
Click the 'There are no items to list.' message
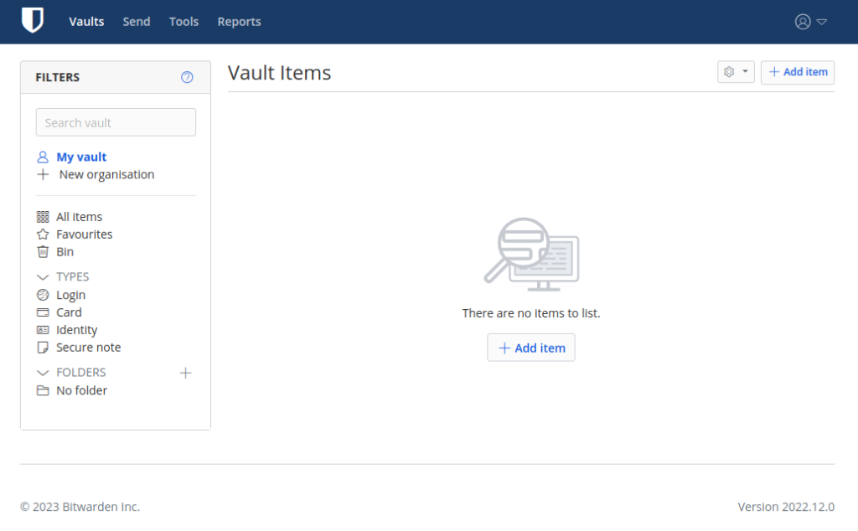531,313
